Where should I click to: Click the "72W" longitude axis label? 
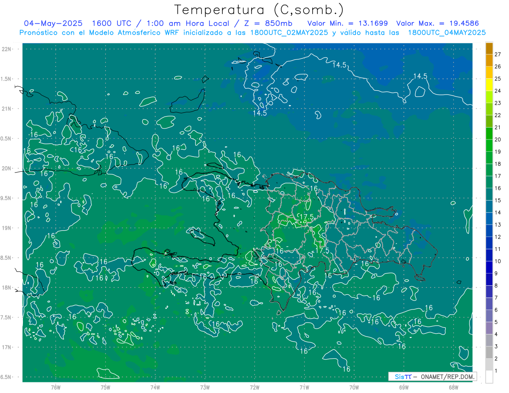pos(255,387)
